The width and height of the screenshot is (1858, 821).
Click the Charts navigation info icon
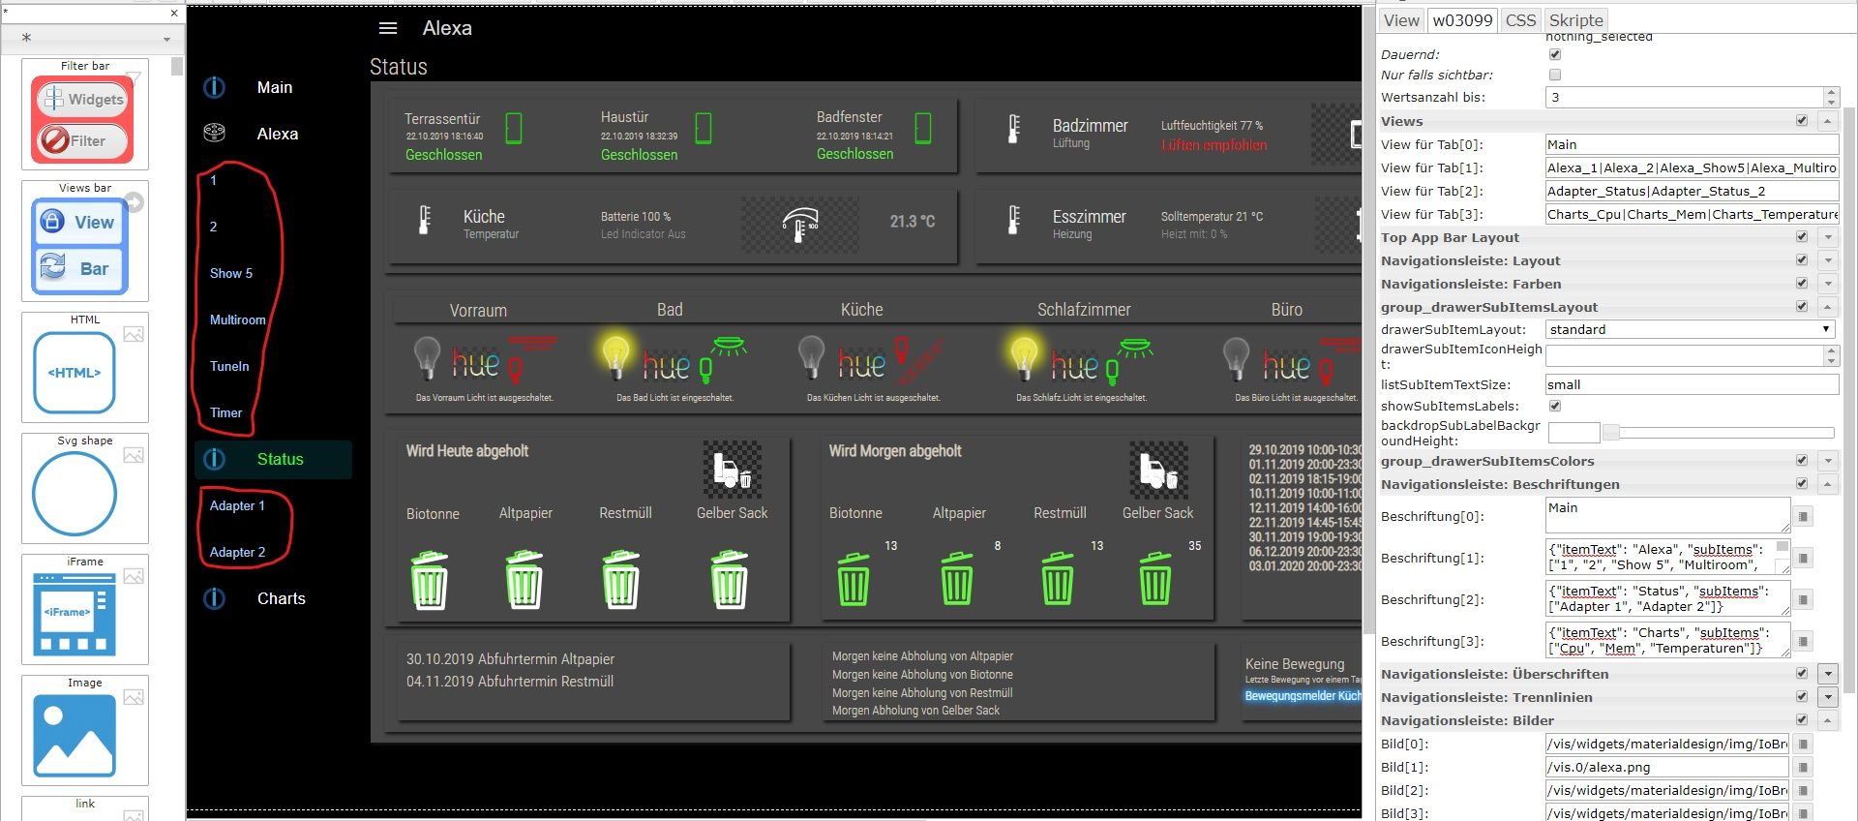click(215, 598)
